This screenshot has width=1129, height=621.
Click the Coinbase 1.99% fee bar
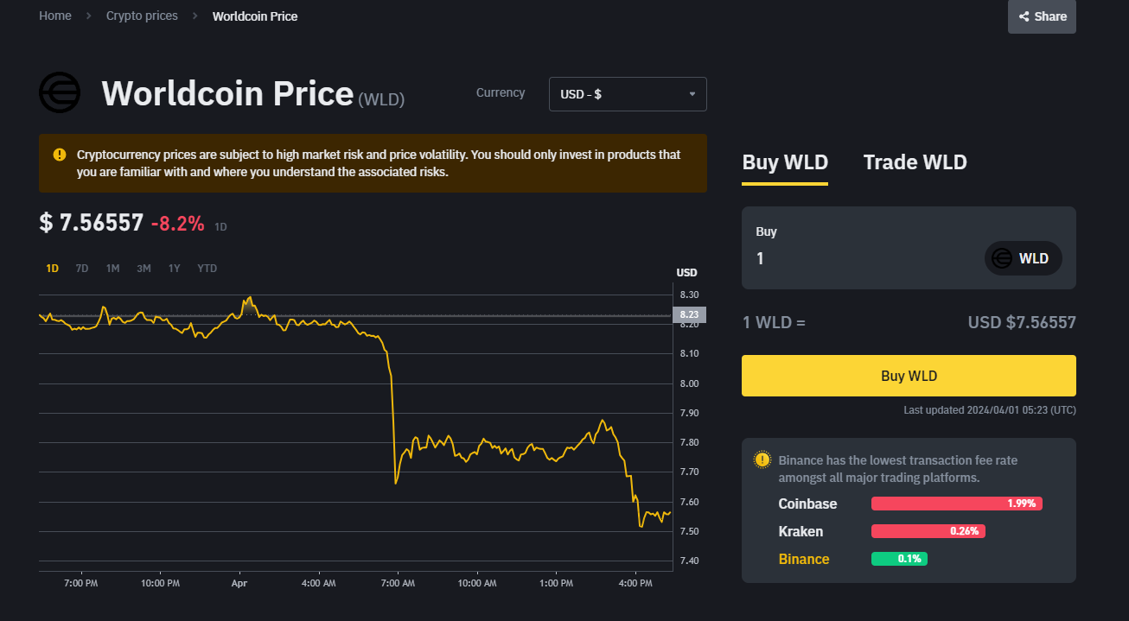[x=957, y=504]
